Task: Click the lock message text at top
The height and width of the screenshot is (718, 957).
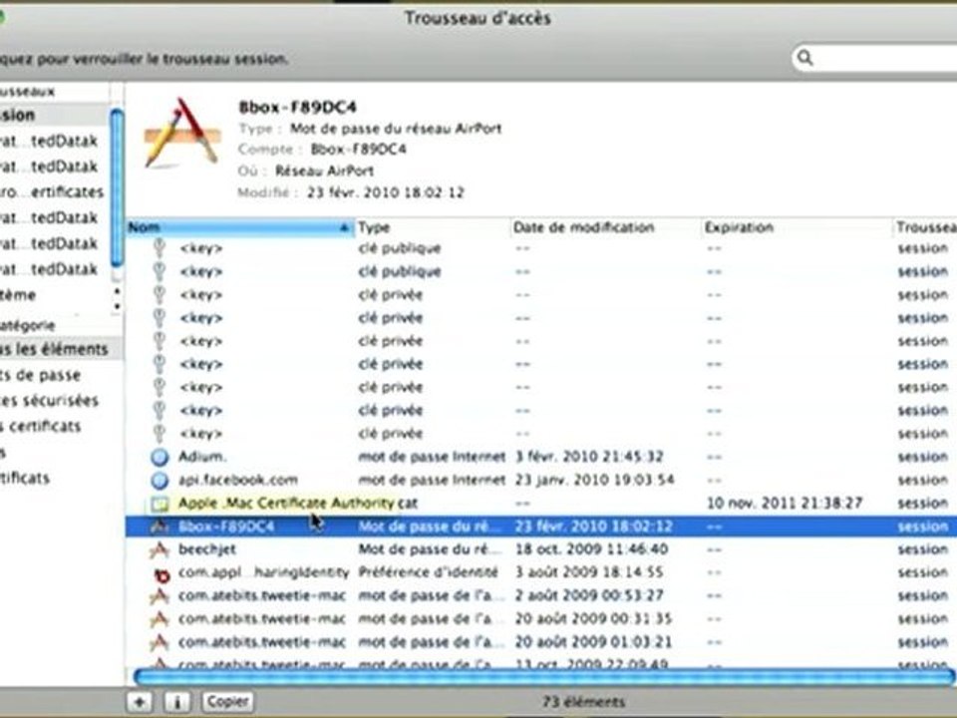Action: [x=144, y=59]
